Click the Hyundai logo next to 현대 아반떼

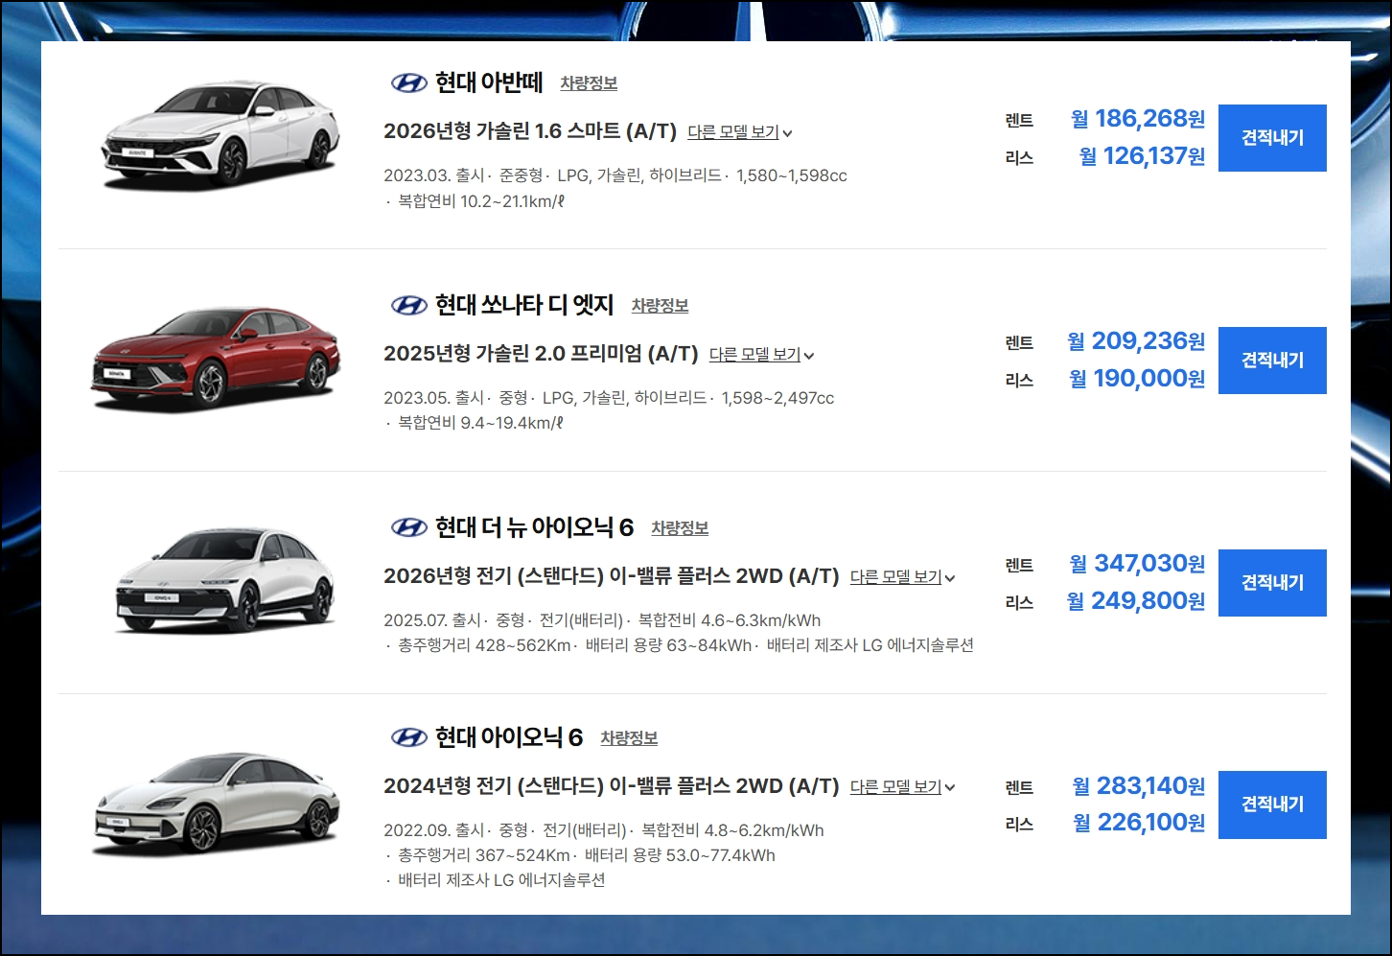coord(409,83)
